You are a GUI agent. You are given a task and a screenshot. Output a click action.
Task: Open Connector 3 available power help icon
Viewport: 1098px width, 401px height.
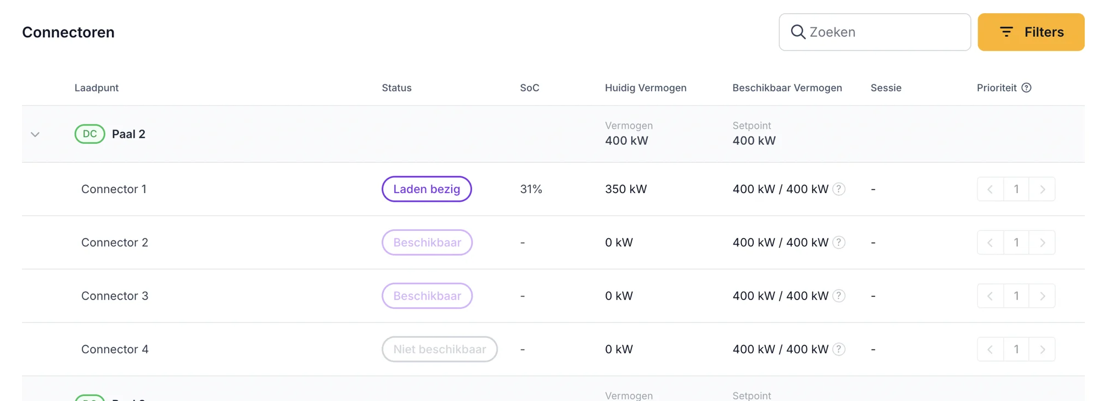tap(839, 296)
